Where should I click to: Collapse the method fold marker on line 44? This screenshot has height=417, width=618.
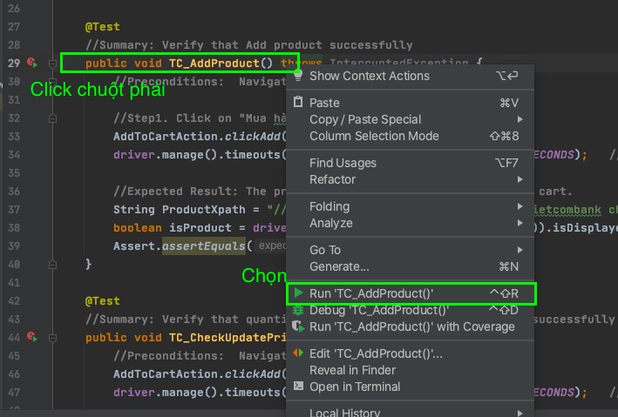(x=52, y=338)
